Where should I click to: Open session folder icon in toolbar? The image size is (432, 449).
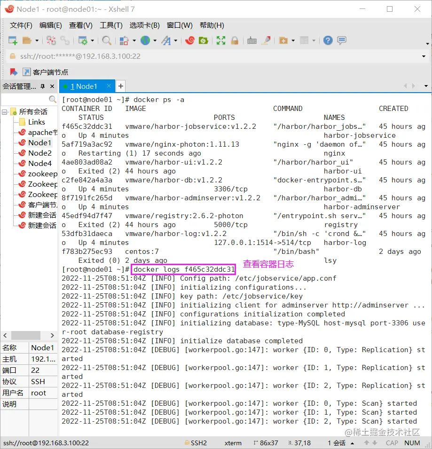click(27, 40)
